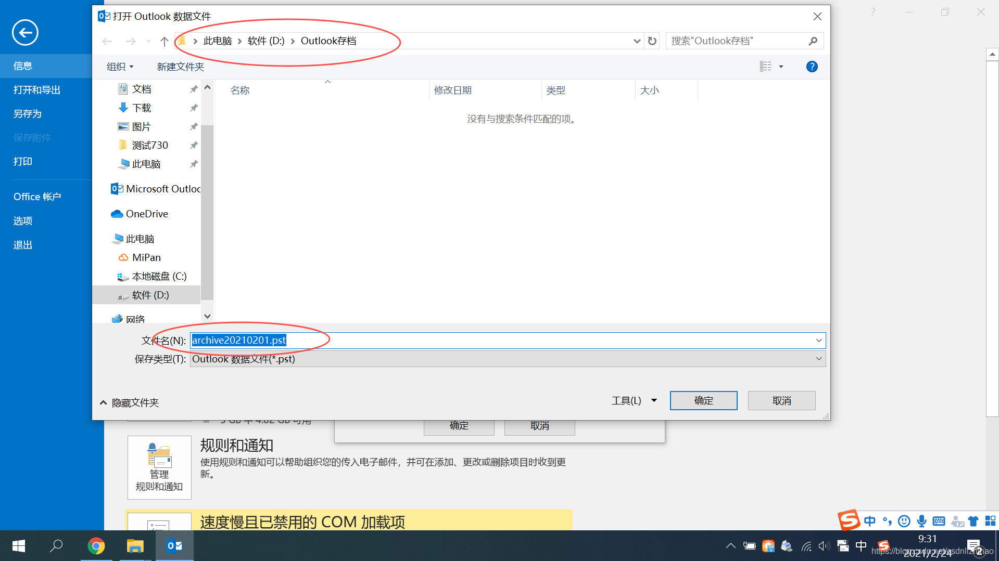Screen dimensions: 999x561
Task: Open the view options dropdown arrow
Action: tap(781, 67)
